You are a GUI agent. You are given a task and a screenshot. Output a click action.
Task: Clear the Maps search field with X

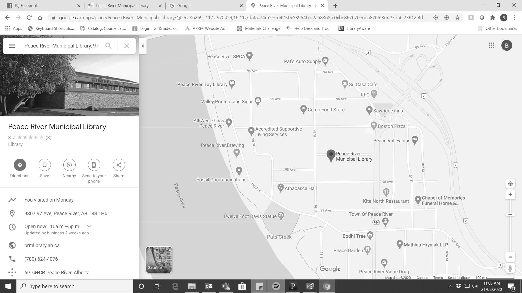[x=126, y=46]
